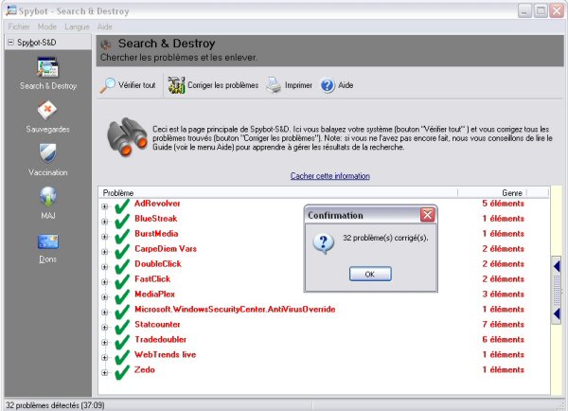Open MAJ update globe icon

[48, 196]
